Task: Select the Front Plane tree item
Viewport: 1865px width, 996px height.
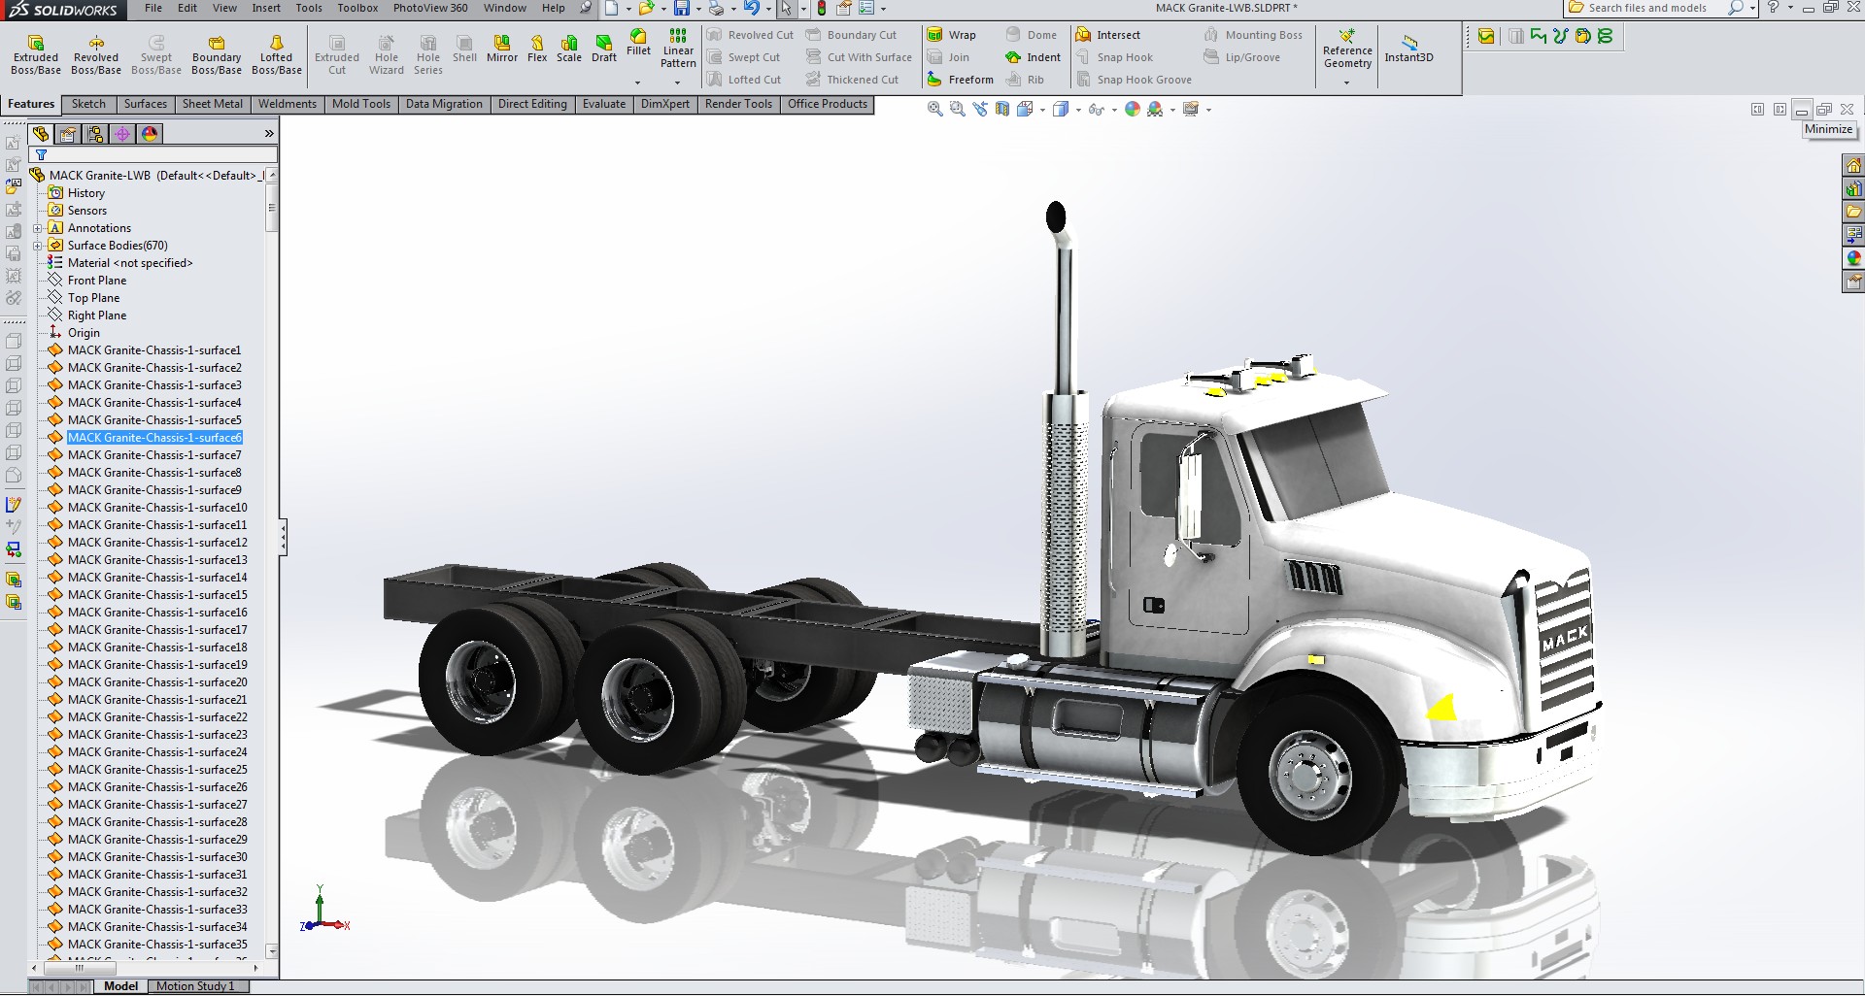Action: [97, 281]
